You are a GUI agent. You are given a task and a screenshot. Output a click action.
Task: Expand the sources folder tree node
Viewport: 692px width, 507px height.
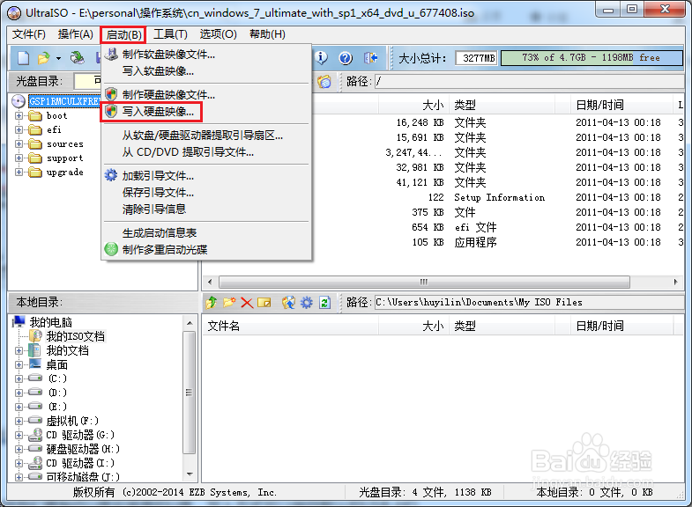[19, 144]
